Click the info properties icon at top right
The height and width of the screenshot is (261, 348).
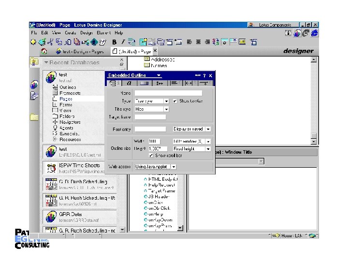[288, 33]
